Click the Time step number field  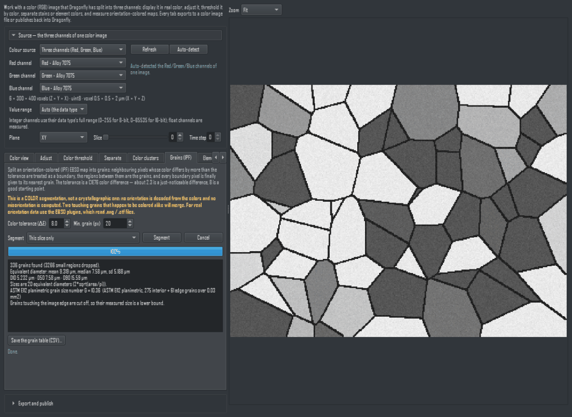(x=210, y=138)
